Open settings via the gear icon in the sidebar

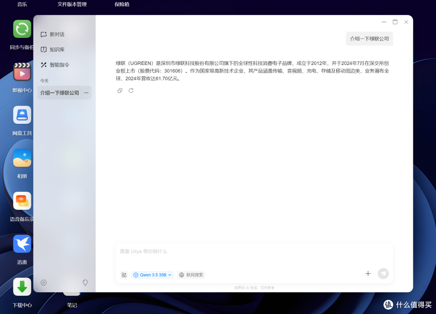(x=44, y=283)
